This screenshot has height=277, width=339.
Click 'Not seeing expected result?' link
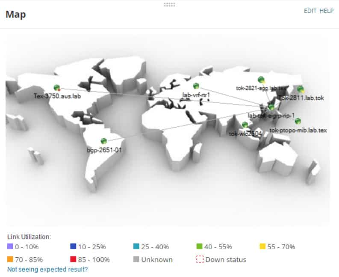pyautogui.click(x=47, y=269)
